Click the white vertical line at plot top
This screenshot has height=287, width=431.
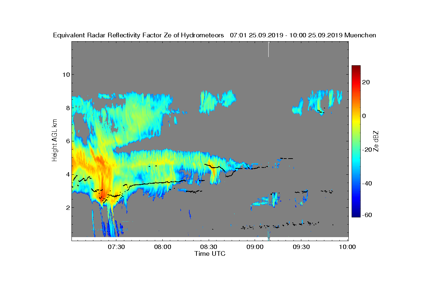[x=268, y=49]
